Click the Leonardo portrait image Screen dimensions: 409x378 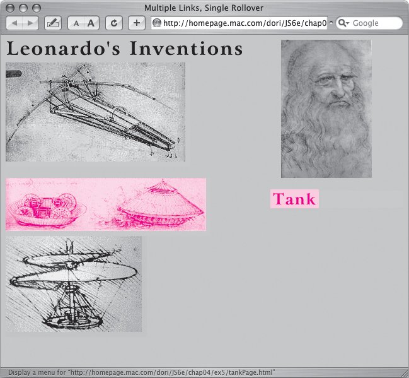point(326,109)
